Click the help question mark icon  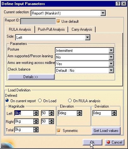(118, 4)
